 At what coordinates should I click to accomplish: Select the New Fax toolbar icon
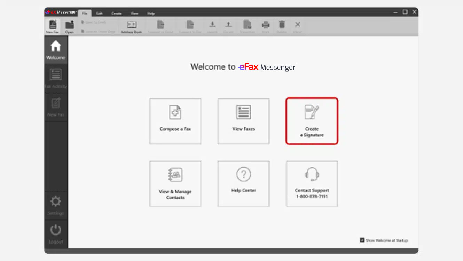(53, 26)
